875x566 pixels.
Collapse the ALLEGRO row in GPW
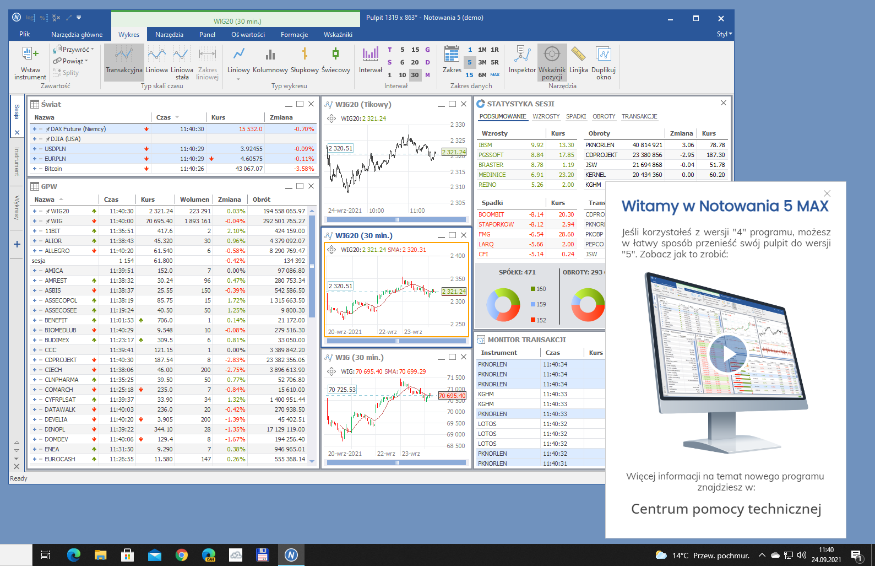tap(41, 251)
